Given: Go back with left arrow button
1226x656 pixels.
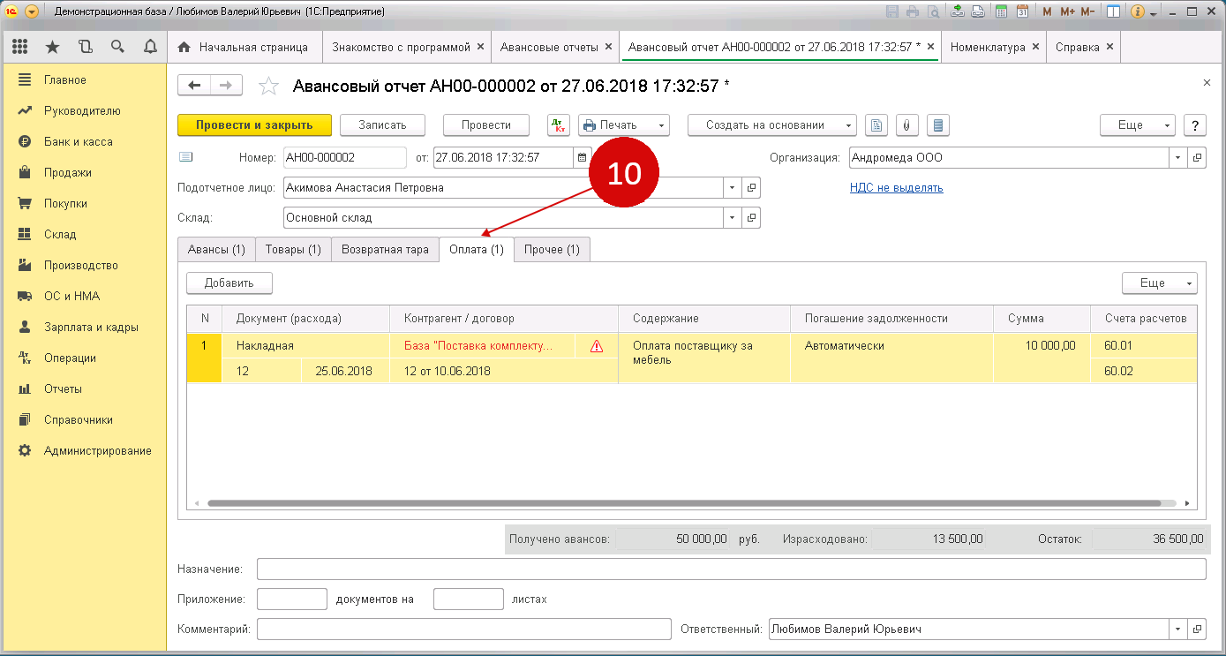Looking at the screenshot, I should pyautogui.click(x=193, y=85).
